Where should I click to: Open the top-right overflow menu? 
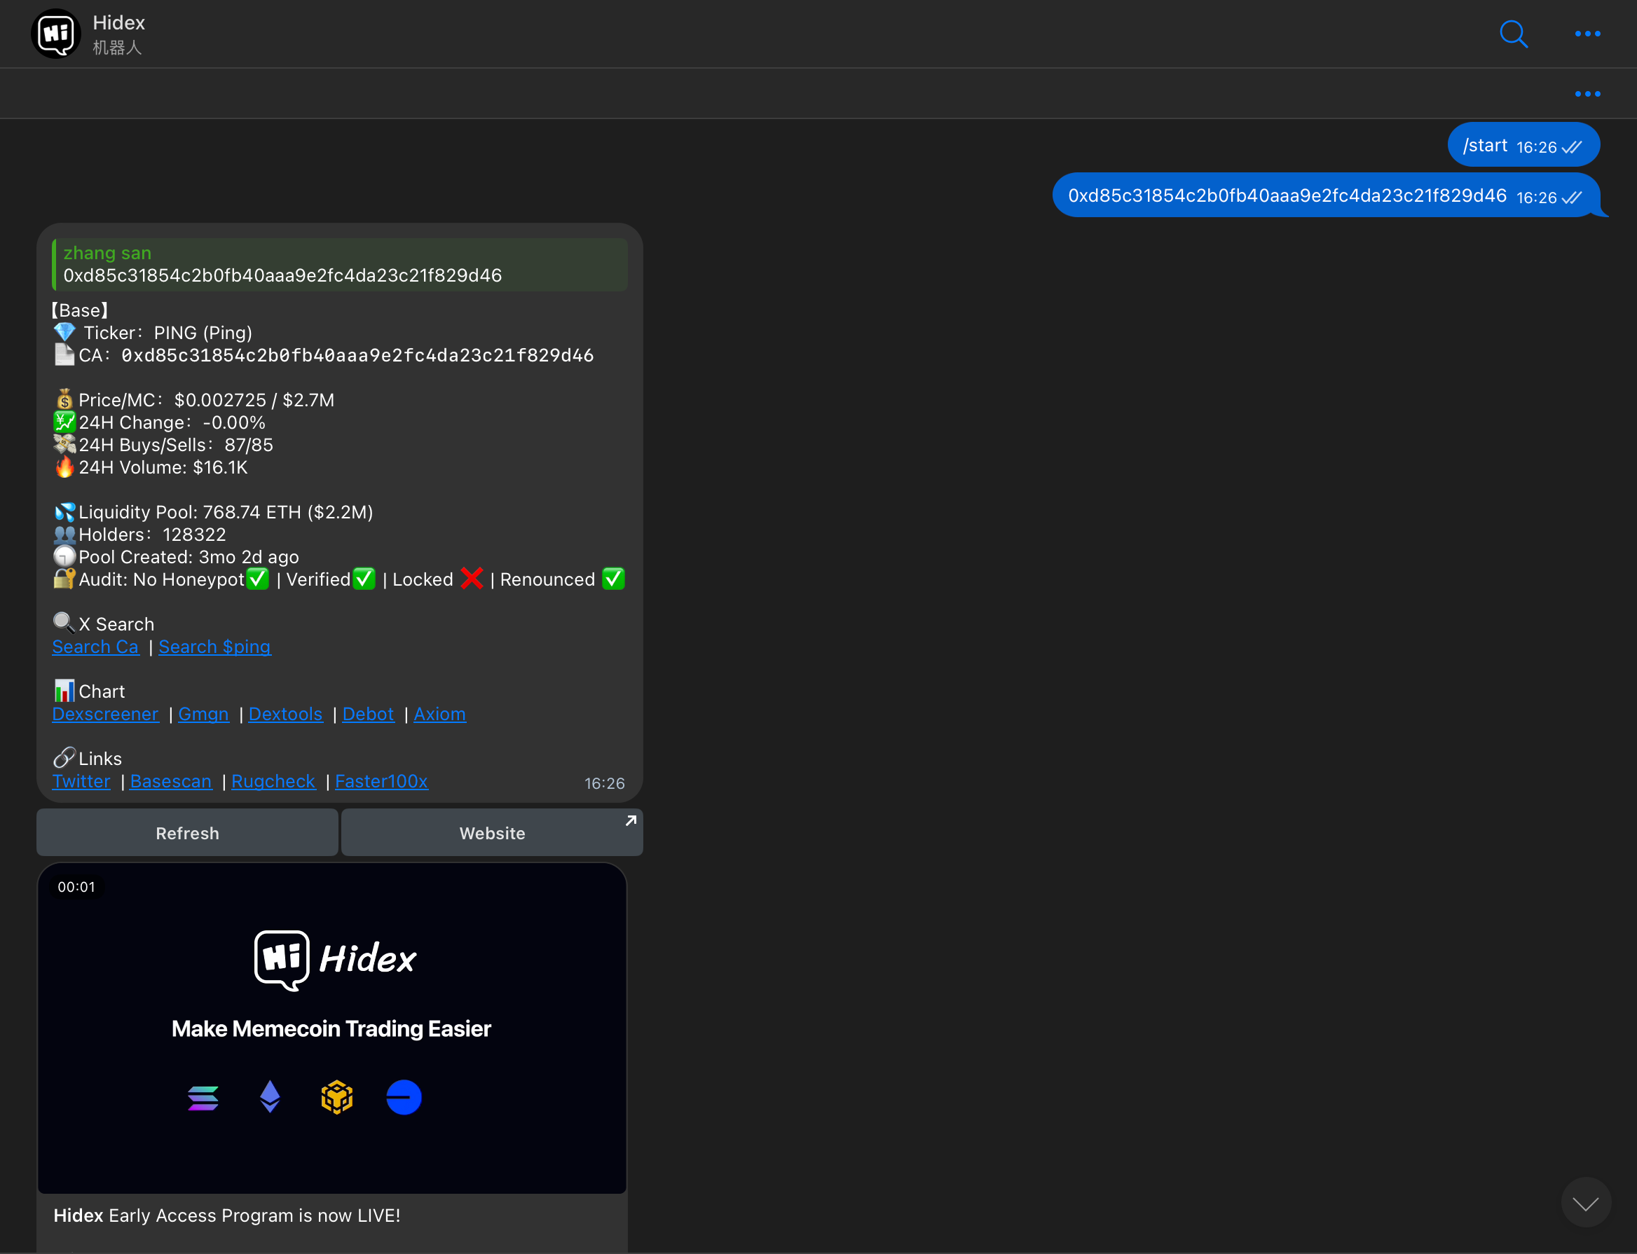[x=1587, y=34]
